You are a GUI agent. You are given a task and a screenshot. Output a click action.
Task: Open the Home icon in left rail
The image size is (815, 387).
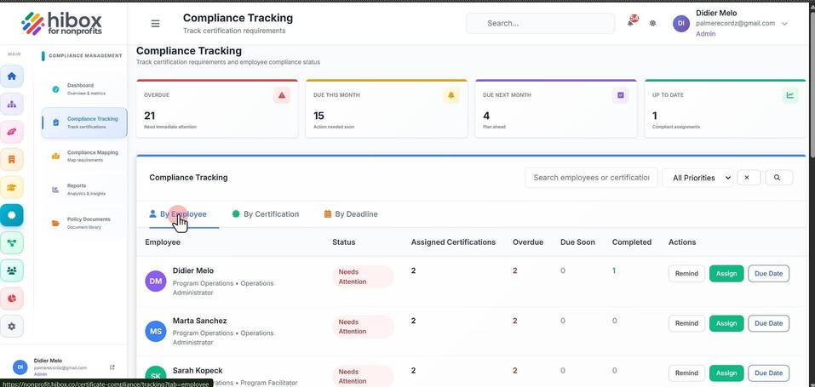11,77
